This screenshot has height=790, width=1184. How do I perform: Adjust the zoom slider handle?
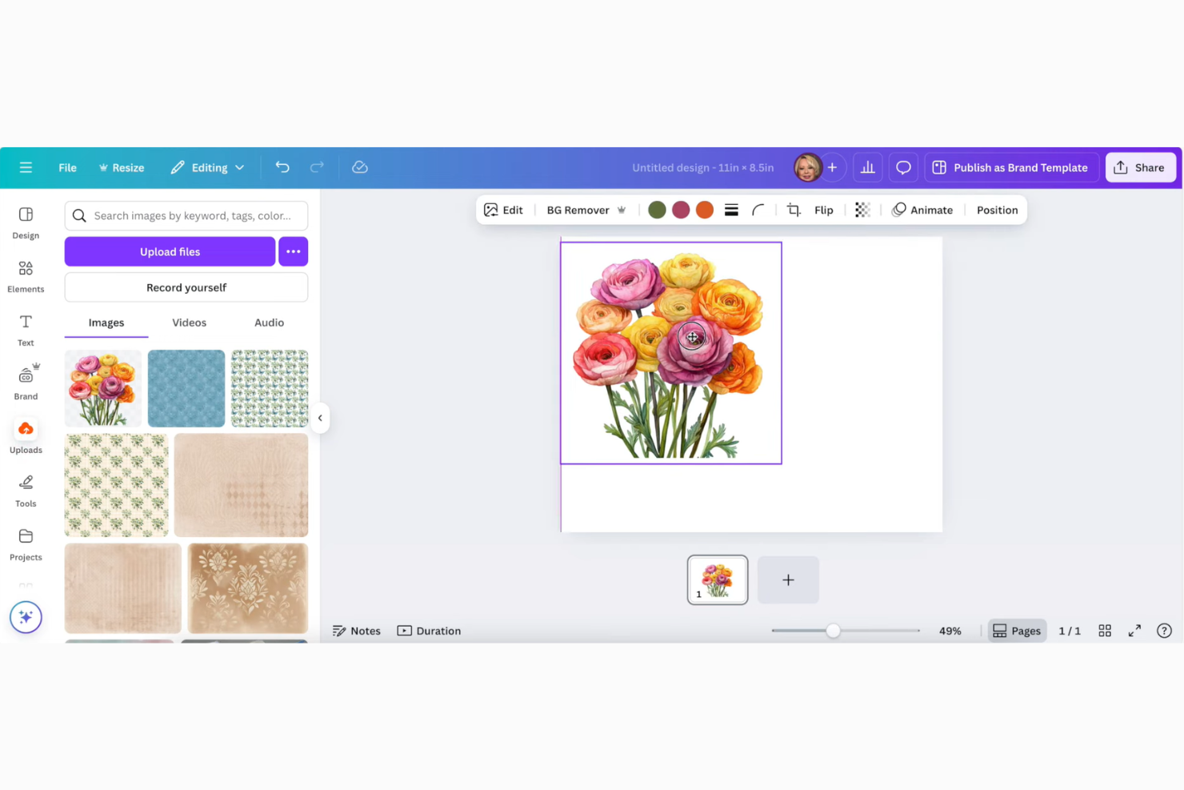click(833, 631)
